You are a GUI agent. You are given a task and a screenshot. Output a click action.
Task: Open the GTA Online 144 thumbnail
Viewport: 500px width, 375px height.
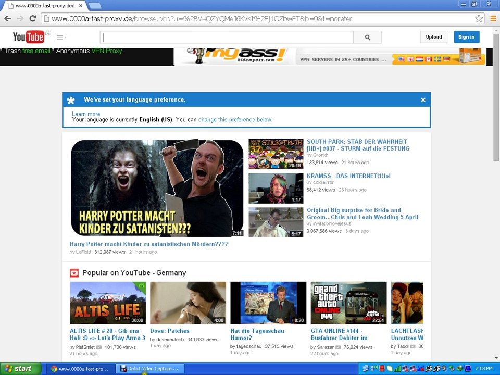349,303
